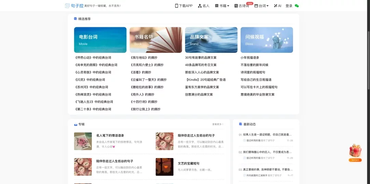
Task: Open the 意境绝美的毕业致谢文案 link
Action: 257,95
